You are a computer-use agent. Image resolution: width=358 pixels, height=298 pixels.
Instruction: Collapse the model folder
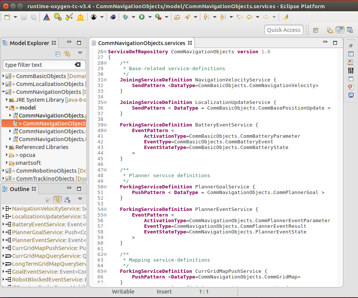(8, 108)
